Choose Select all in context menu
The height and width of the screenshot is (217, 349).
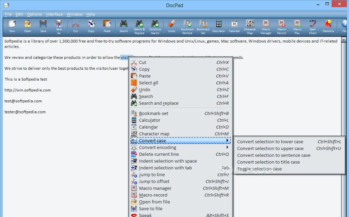[x=180, y=83]
